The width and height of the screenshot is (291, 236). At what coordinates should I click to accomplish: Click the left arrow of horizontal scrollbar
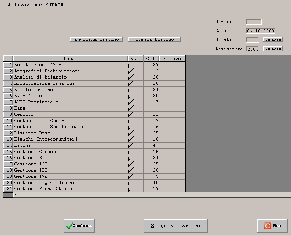tap(16, 195)
